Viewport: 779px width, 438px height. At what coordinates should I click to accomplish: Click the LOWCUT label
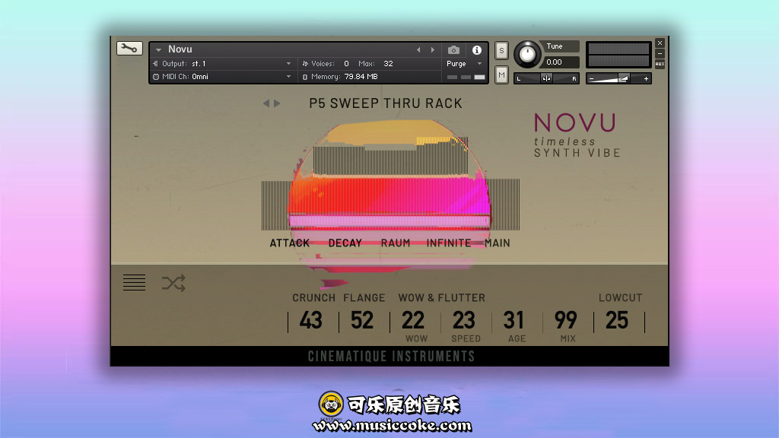click(620, 297)
